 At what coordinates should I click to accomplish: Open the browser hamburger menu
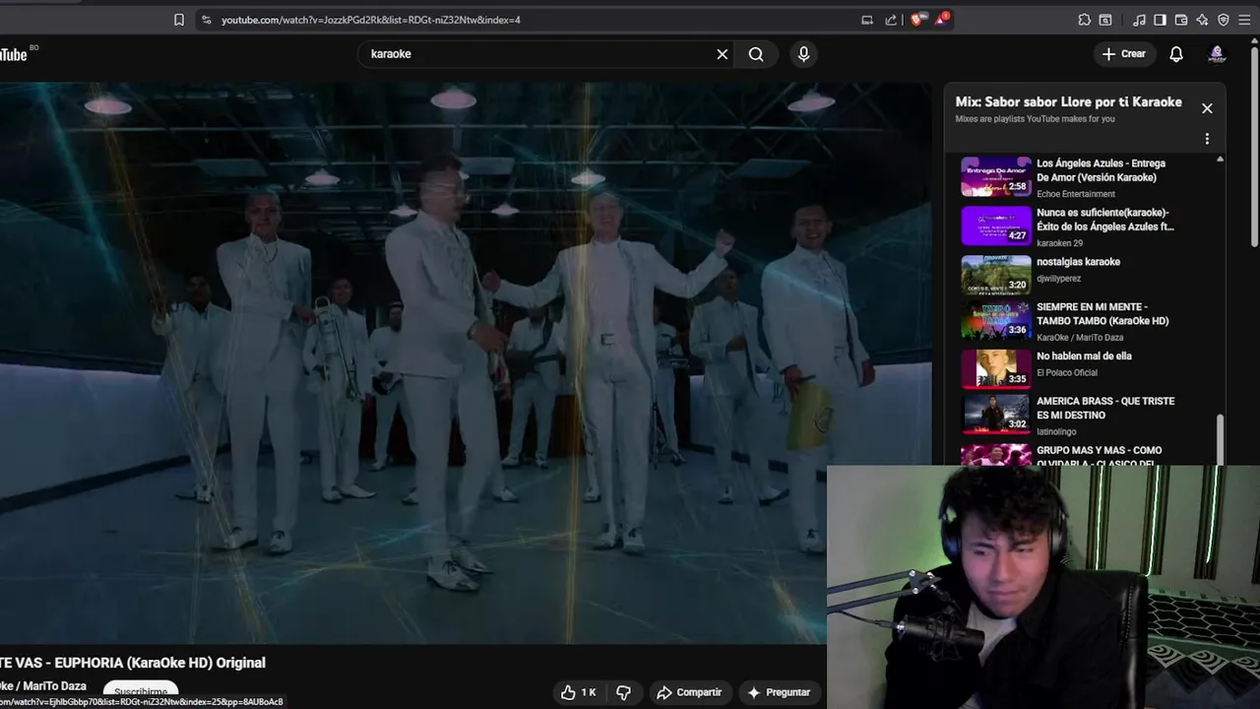click(x=1245, y=20)
